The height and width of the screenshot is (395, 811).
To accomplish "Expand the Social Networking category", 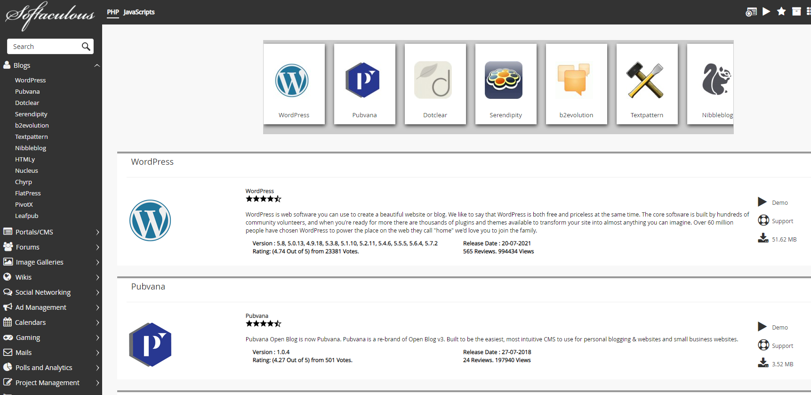I will (97, 292).
